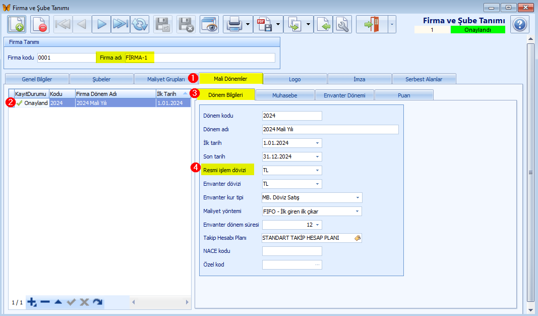Open the wrench document settings icon
Screen dimensions: 538x316
[x=343, y=24]
